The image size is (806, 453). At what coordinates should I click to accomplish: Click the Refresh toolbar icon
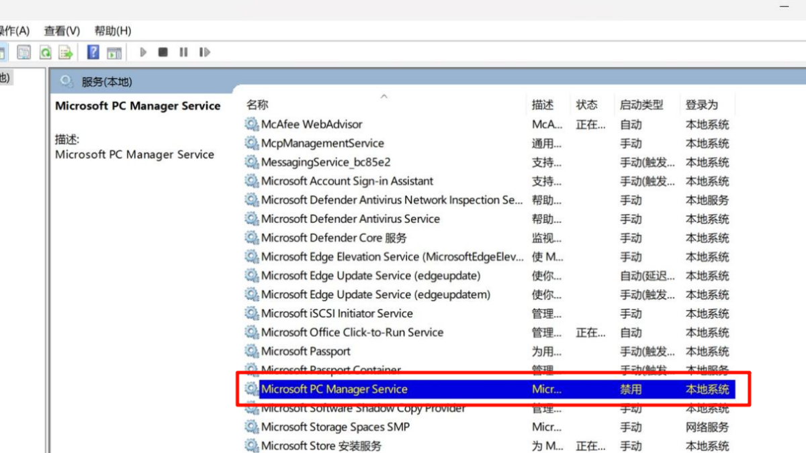46,52
